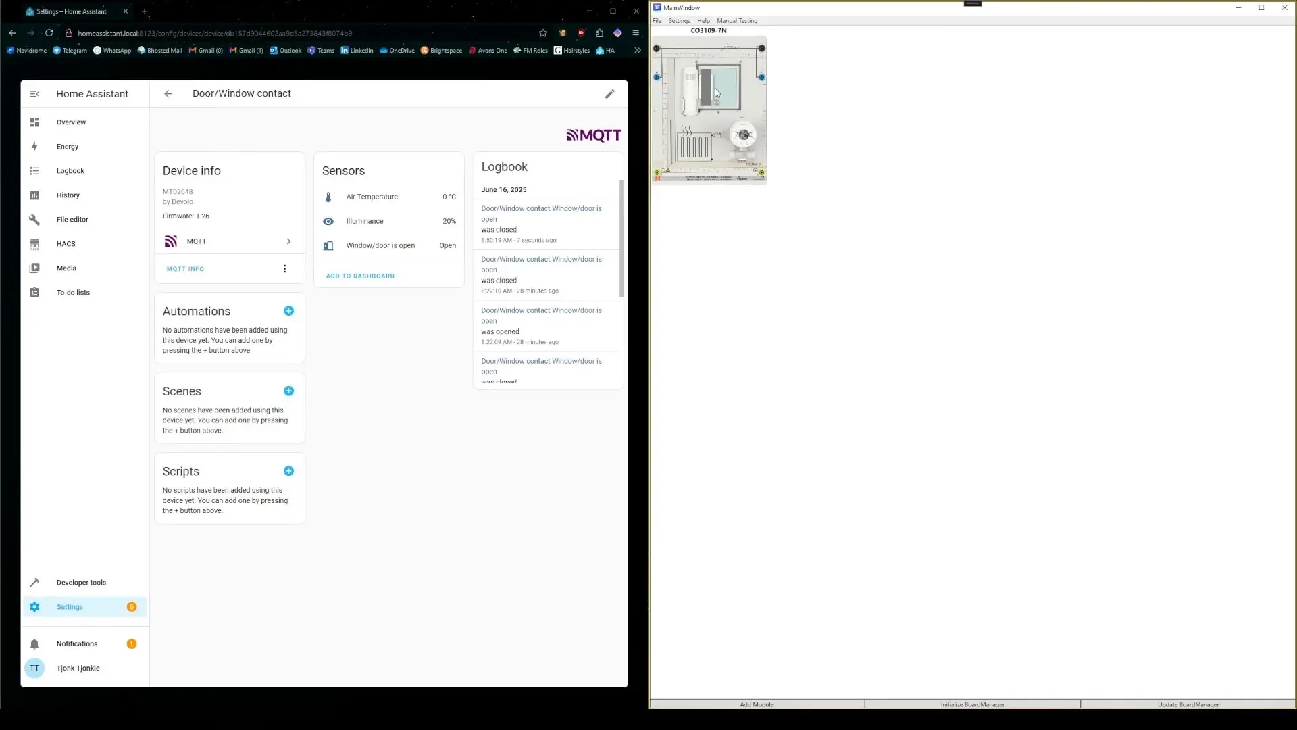1297x730 pixels.
Task: Open Logbook in the sidebar
Action: point(84,171)
